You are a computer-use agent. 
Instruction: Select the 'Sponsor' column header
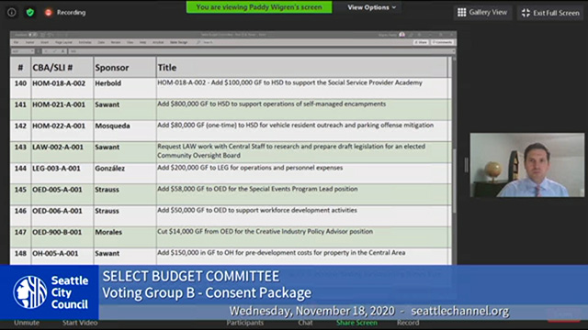125,67
